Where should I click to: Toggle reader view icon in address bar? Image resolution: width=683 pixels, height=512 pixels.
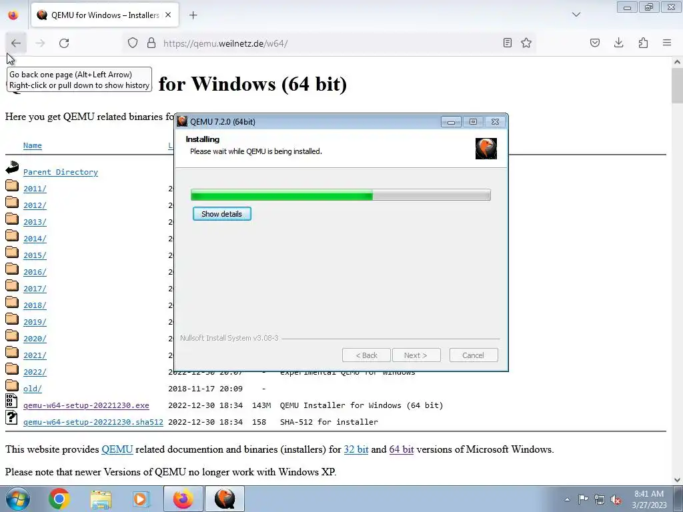tap(508, 43)
